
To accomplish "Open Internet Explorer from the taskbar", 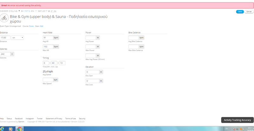I will tap(3, 129).
